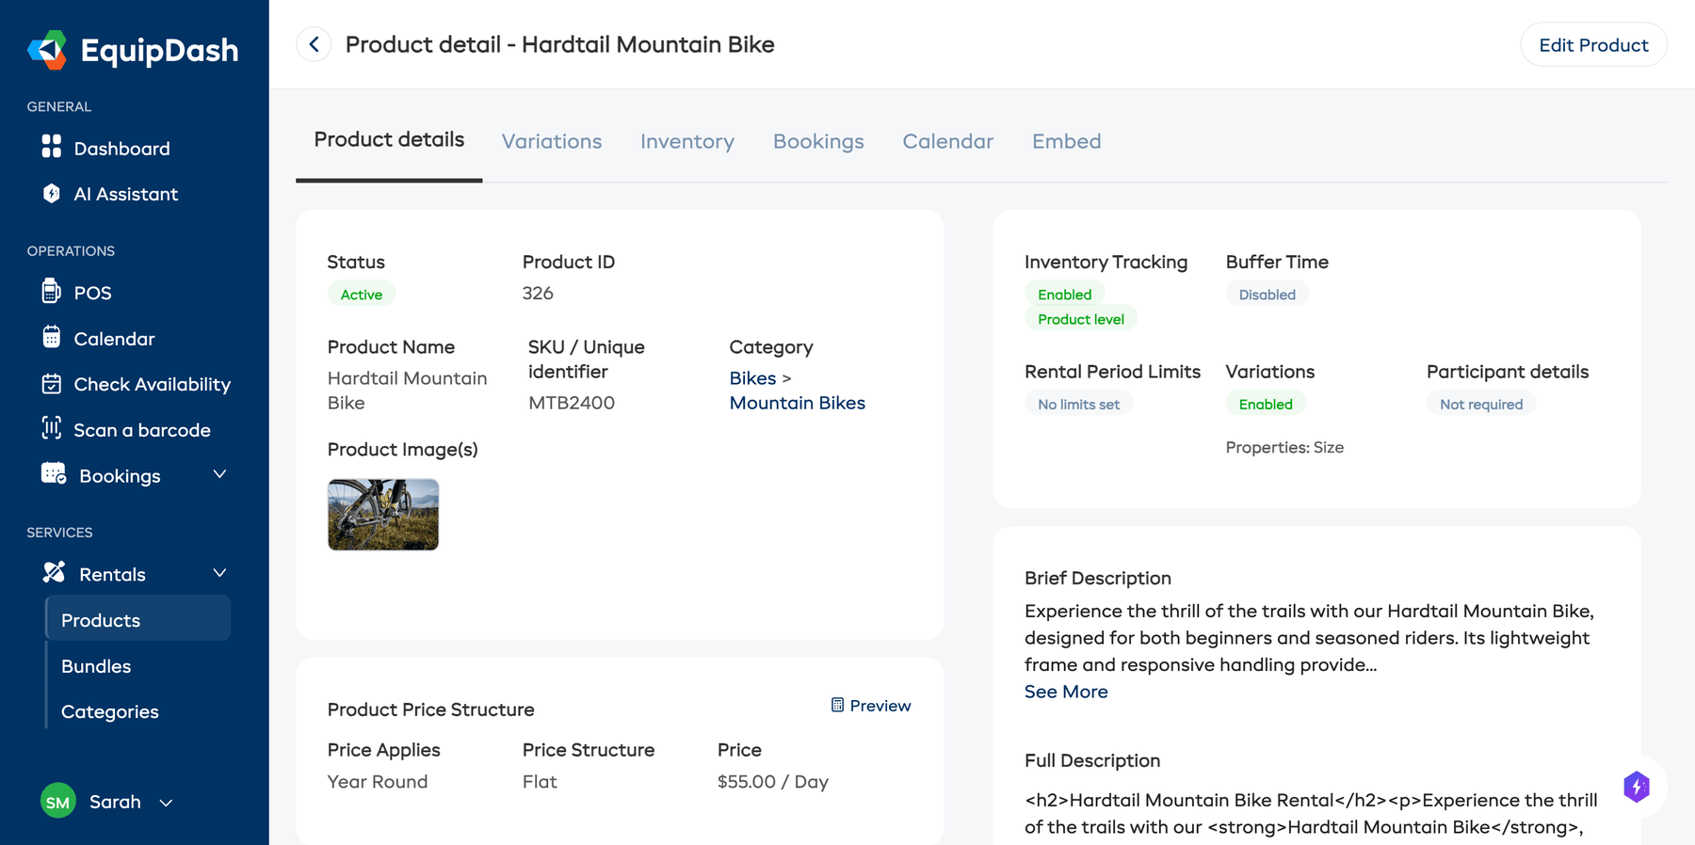Go back using the left arrow button
Viewport: 1695px width, 845px height.
(x=314, y=44)
